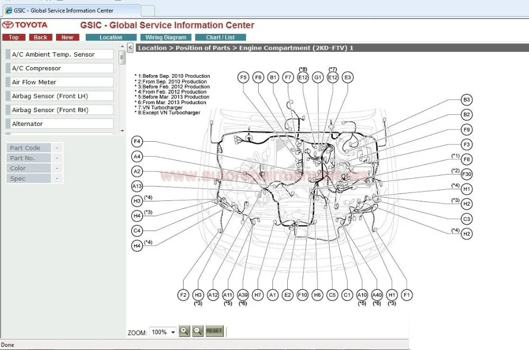
Task: Select the C5 connector marker at the bottom
Action: point(332,295)
